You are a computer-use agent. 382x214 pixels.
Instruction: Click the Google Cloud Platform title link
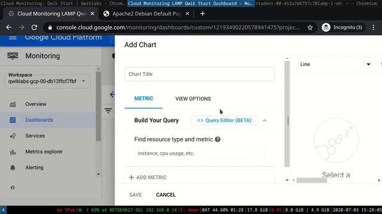click(63, 37)
